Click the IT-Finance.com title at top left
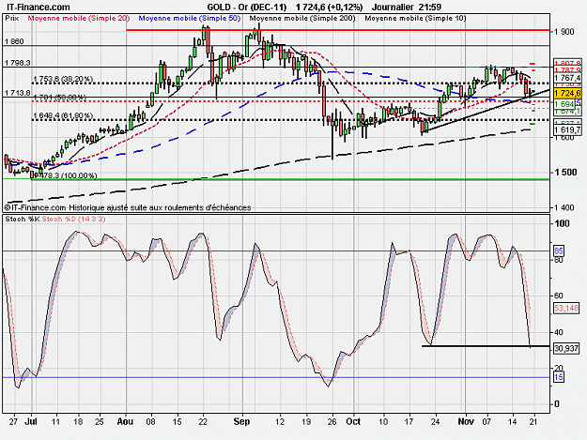 (x=39, y=8)
